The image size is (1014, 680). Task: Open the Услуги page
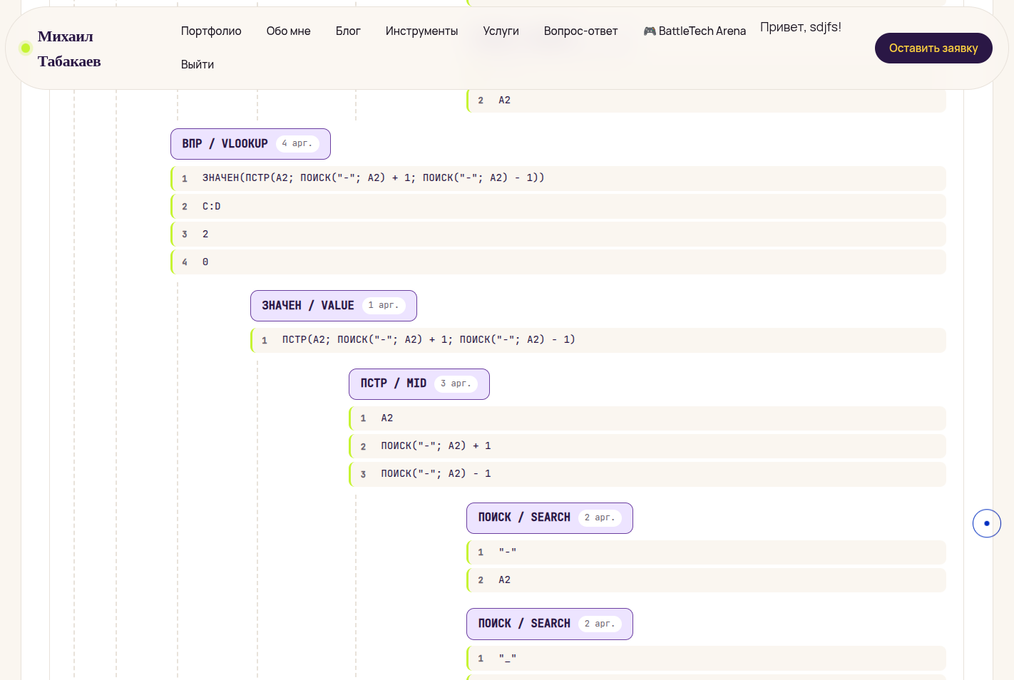(501, 31)
